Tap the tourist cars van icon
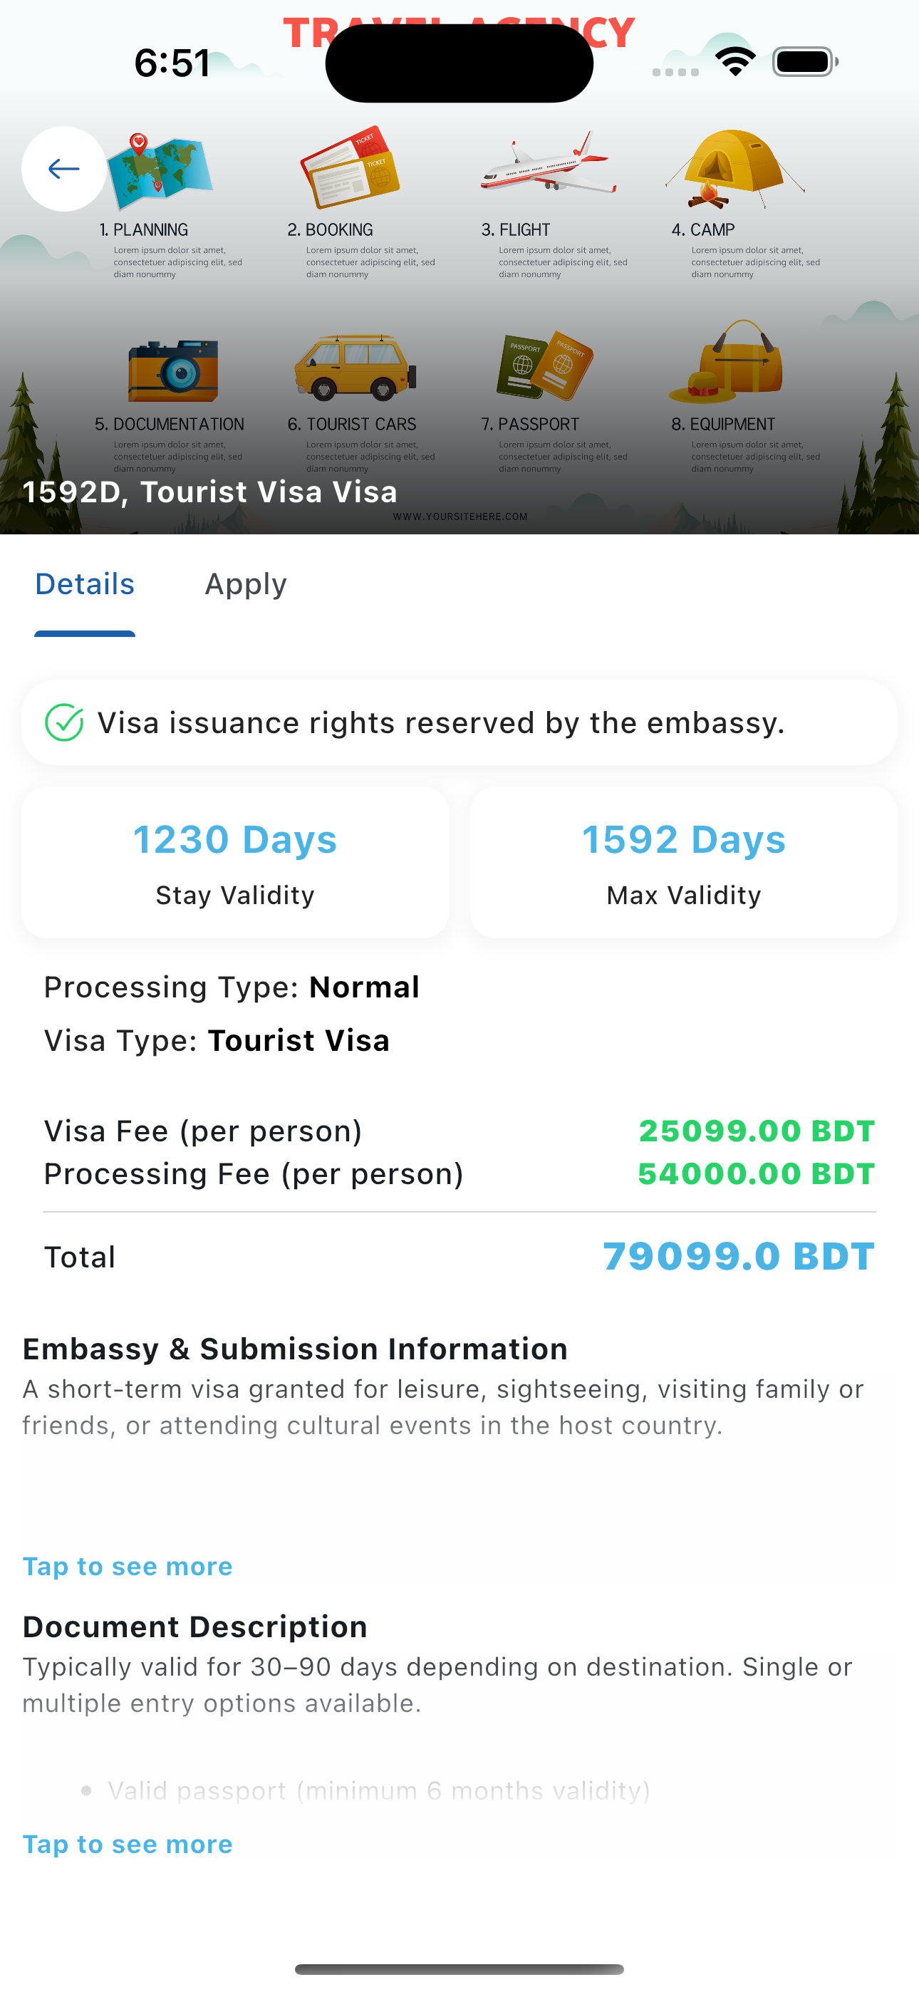This screenshot has height=1992, width=919. pos(355,368)
